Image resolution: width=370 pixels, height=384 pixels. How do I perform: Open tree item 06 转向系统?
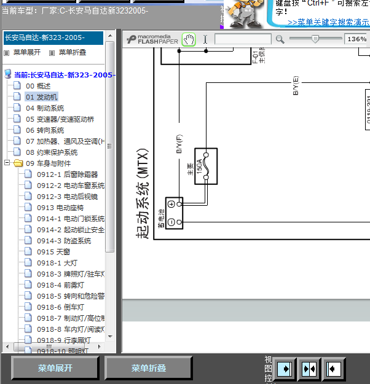pyautogui.click(x=45, y=130)
